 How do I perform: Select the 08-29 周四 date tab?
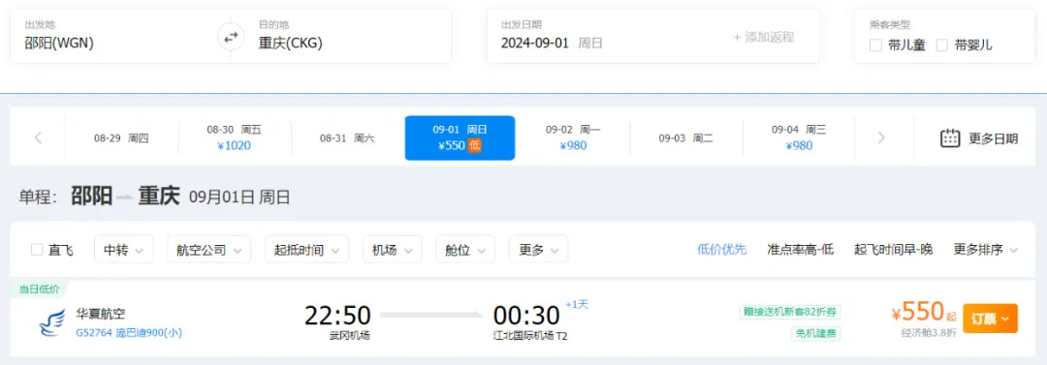point(121,138)
